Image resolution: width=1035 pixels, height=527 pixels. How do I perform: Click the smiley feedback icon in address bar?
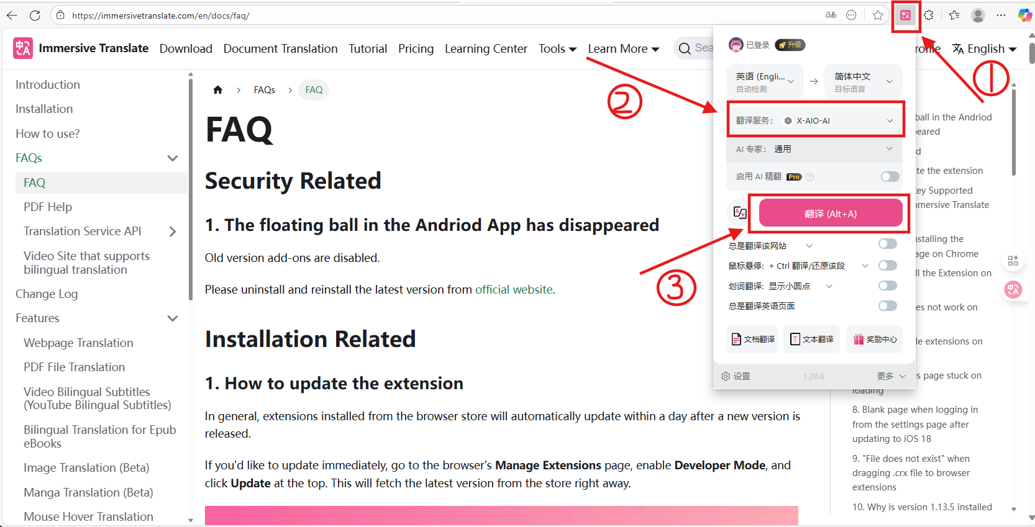(852, 16)
